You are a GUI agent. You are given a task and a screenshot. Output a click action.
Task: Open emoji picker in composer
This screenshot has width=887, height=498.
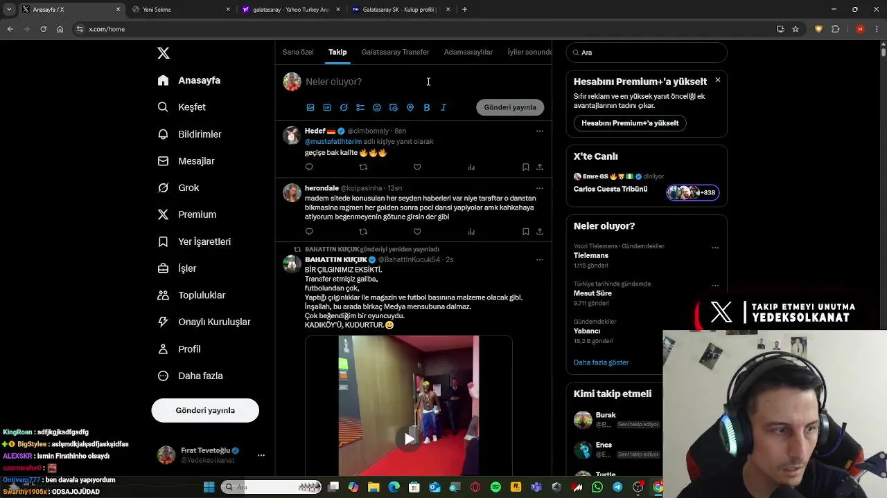point(377,107)
